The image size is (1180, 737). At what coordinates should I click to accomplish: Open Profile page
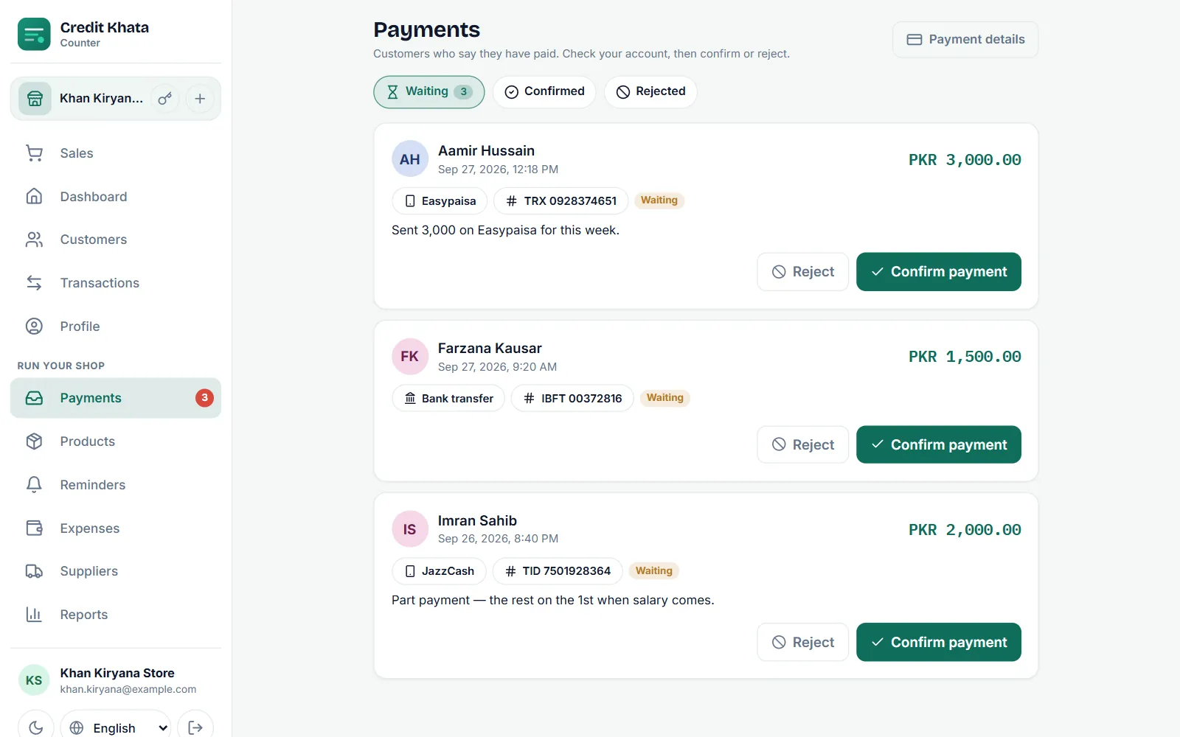116,326
